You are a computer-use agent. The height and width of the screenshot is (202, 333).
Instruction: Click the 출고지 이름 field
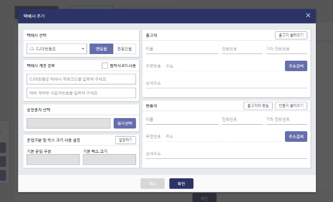(182, 49)
